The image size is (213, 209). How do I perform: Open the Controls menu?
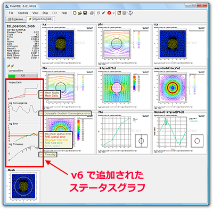[x=23, y=13]
